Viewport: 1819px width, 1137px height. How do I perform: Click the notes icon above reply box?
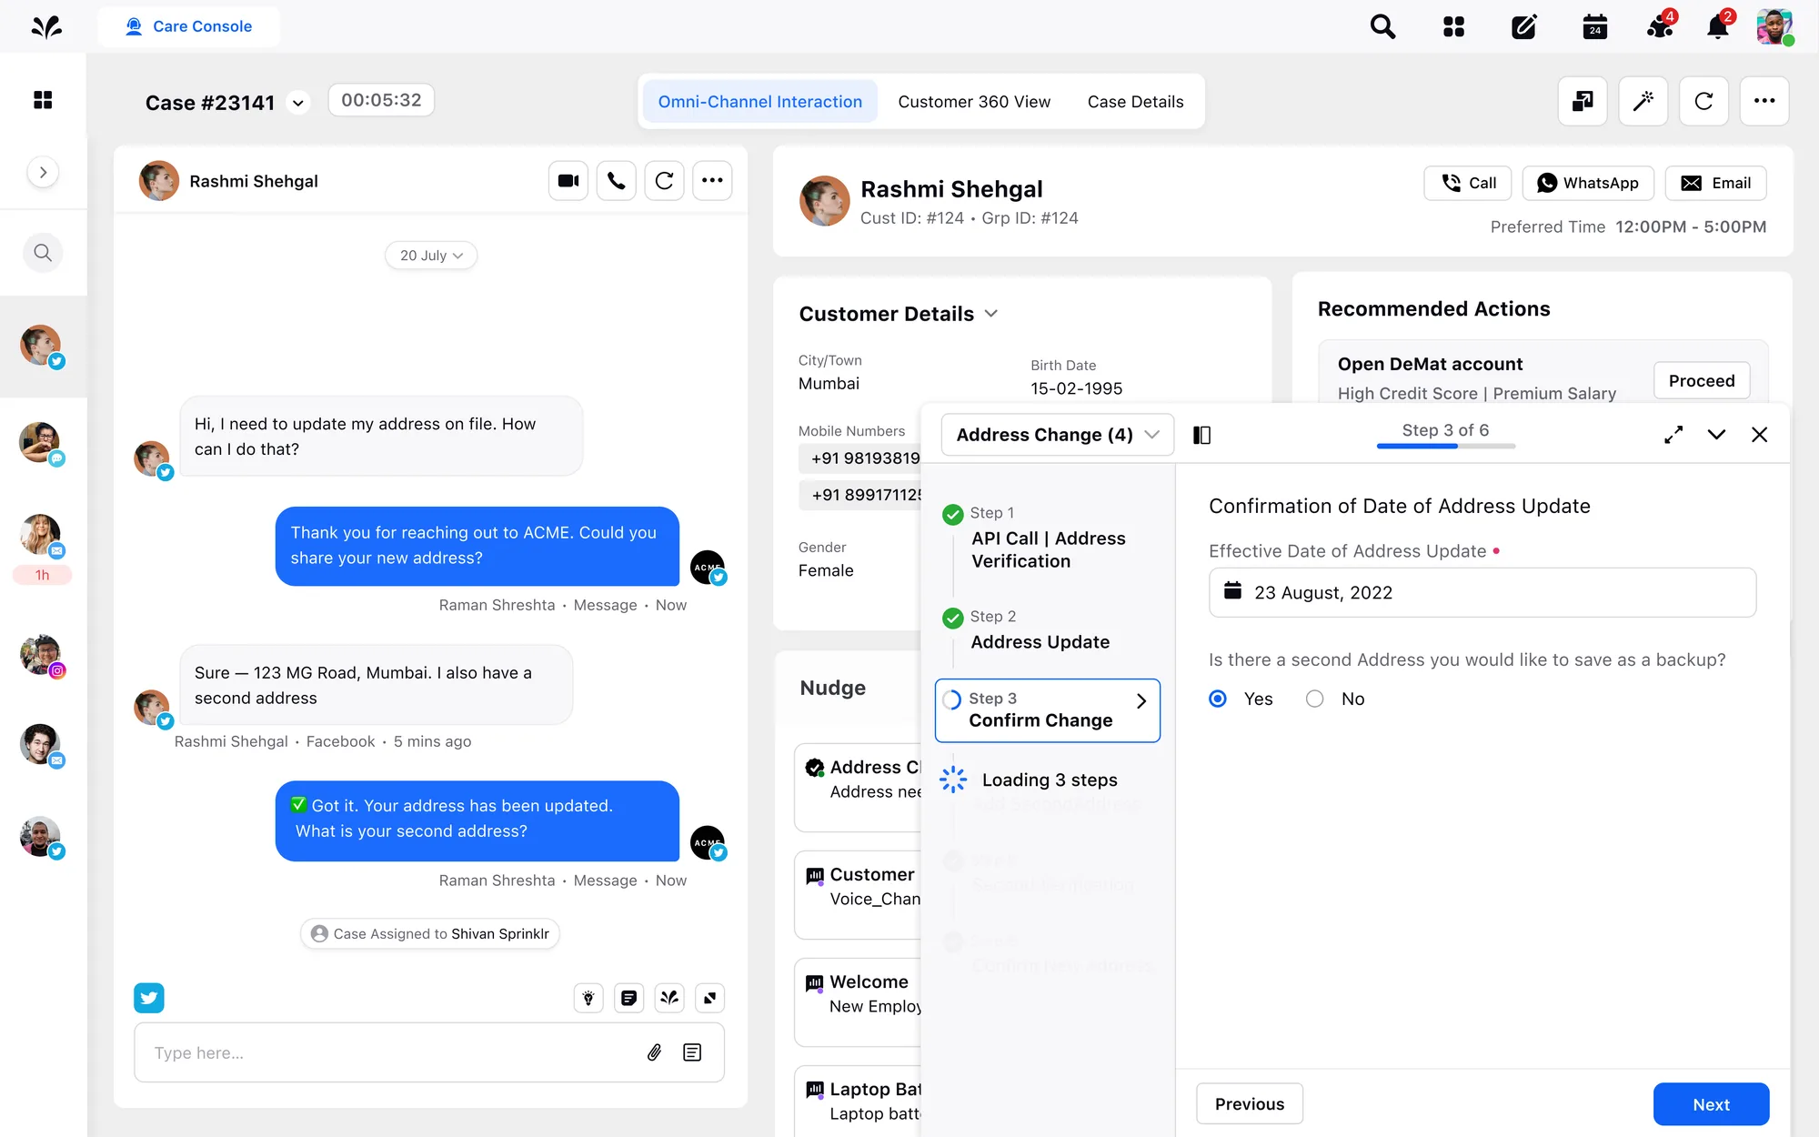[x=628, y=998]
